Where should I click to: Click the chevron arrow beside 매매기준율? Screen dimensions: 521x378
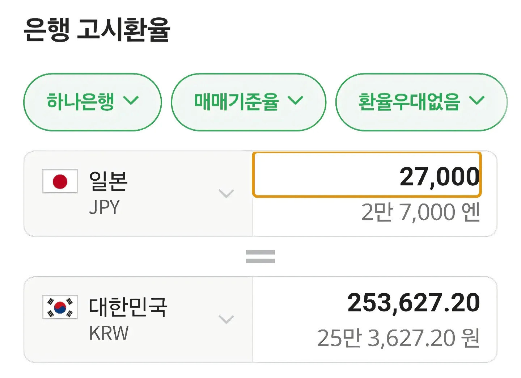pos(296,100)
